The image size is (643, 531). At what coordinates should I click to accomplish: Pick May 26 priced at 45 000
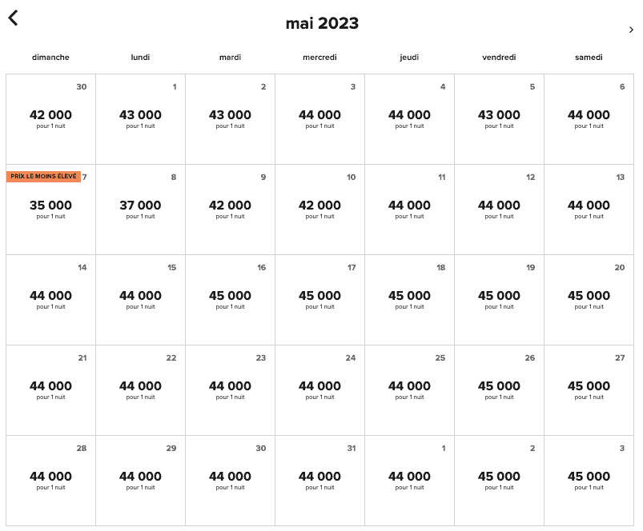499,390
